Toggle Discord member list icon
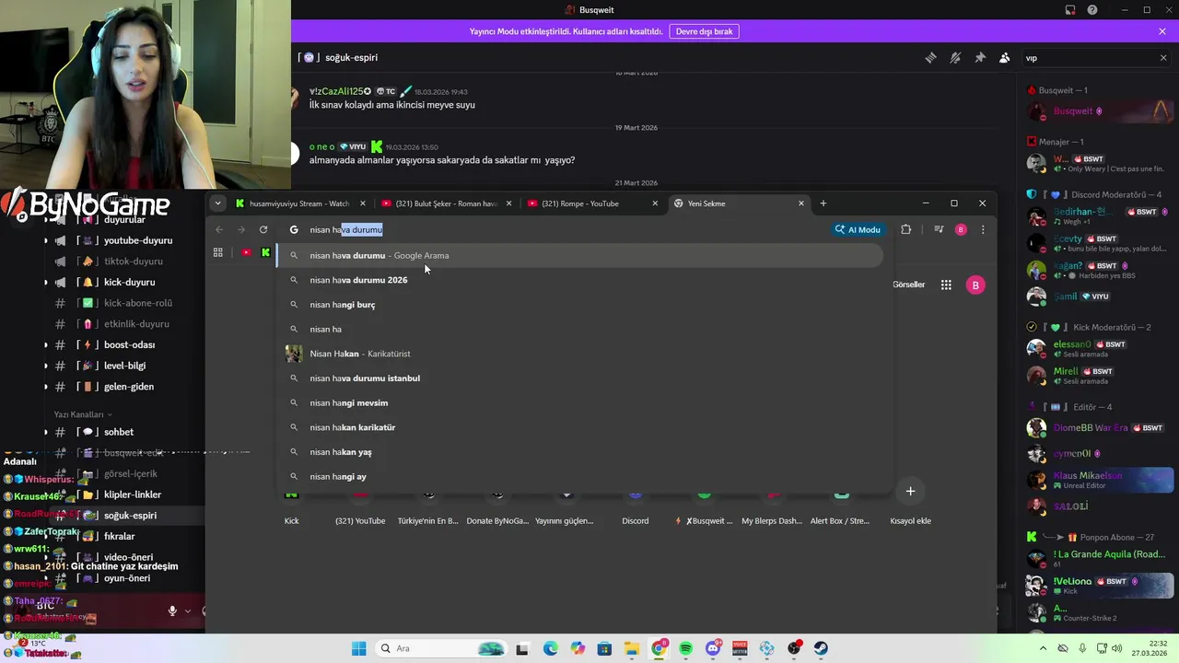The image size is (1179, 663). [x=1005, y=57]
